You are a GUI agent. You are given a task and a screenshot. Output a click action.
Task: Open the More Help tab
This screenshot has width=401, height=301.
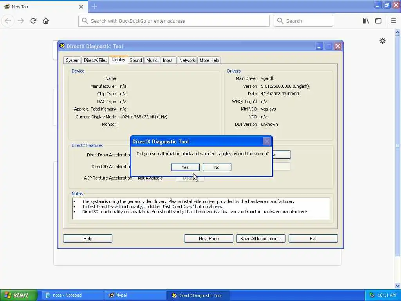(x=209, y=60)
